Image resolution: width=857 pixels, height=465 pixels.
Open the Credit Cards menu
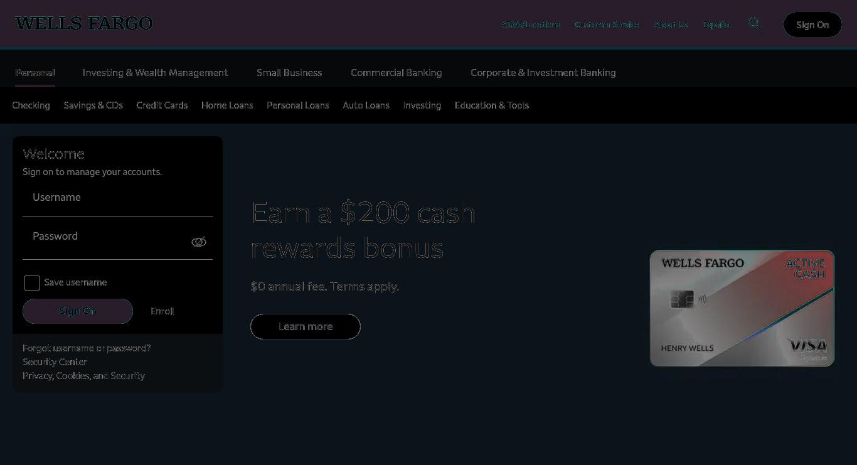click(x=162, y=105)
